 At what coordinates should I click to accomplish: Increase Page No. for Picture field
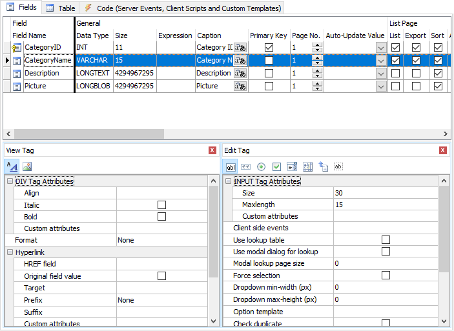coord(316,84)
